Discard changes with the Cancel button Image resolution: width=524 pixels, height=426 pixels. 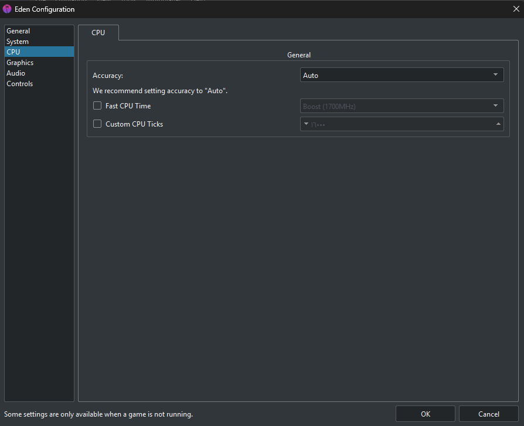click(489, 414)
